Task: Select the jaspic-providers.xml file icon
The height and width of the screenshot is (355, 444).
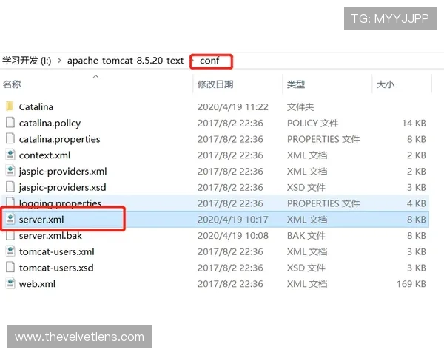Action: pos(10,171)
